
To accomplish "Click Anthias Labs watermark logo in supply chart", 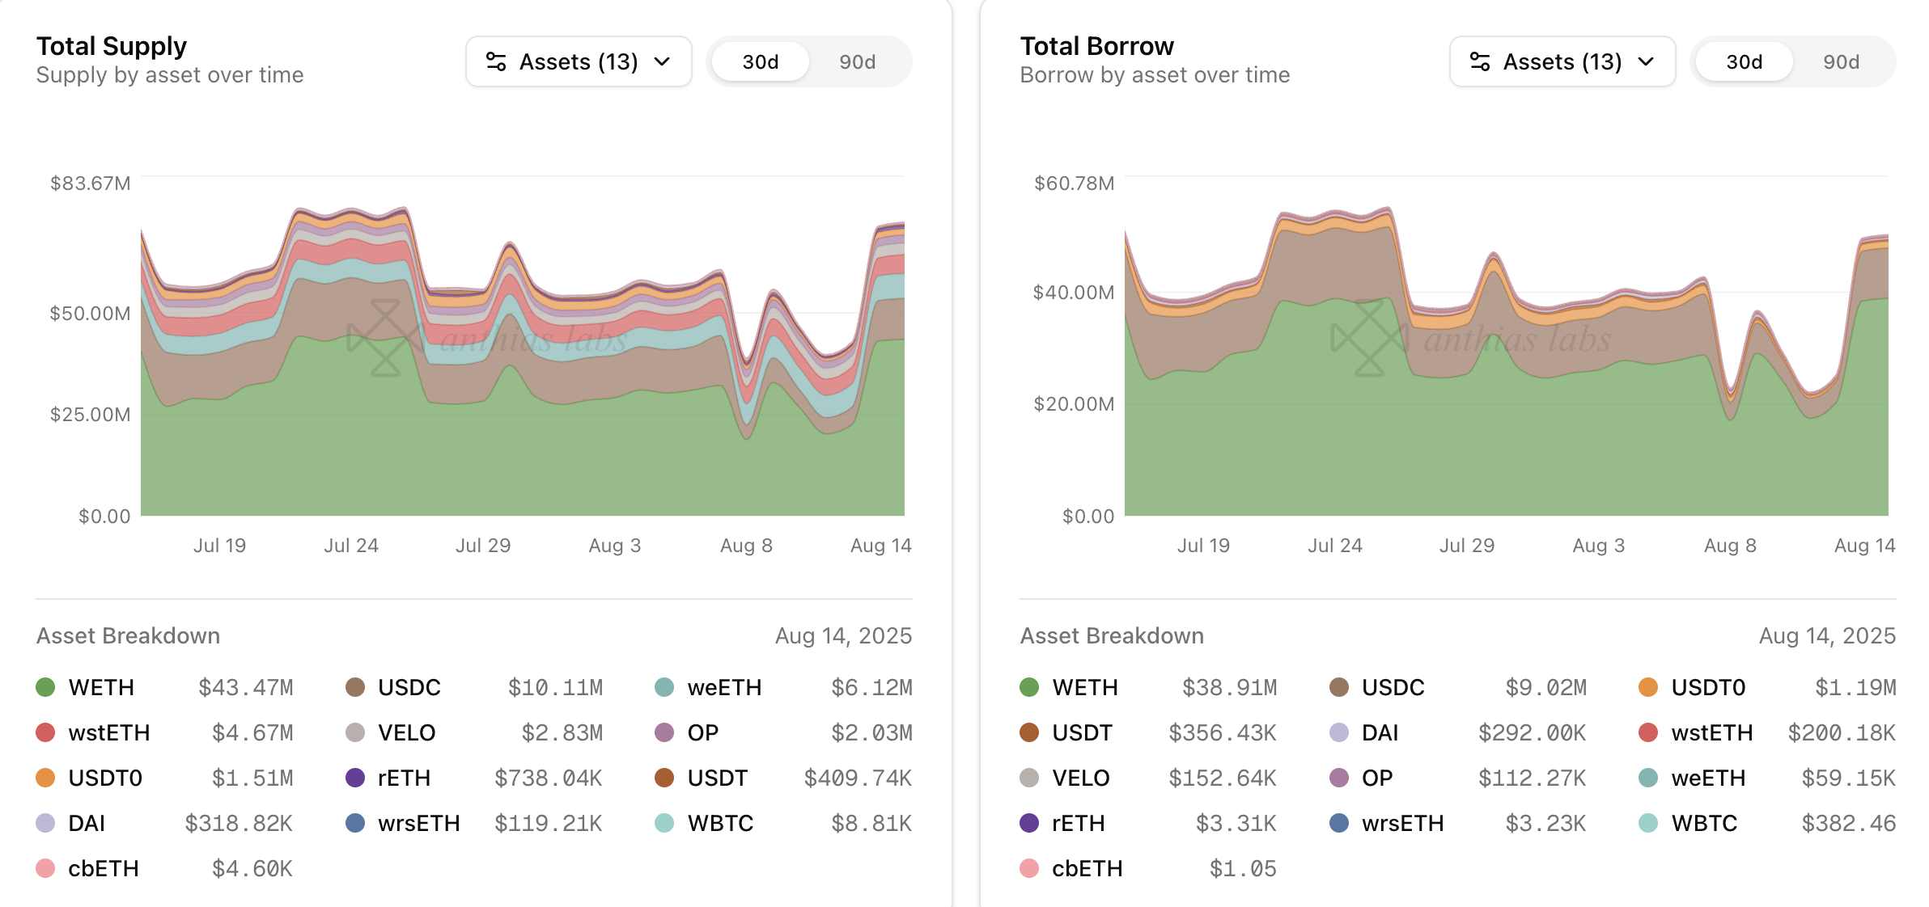I will [x=385, y=338].
